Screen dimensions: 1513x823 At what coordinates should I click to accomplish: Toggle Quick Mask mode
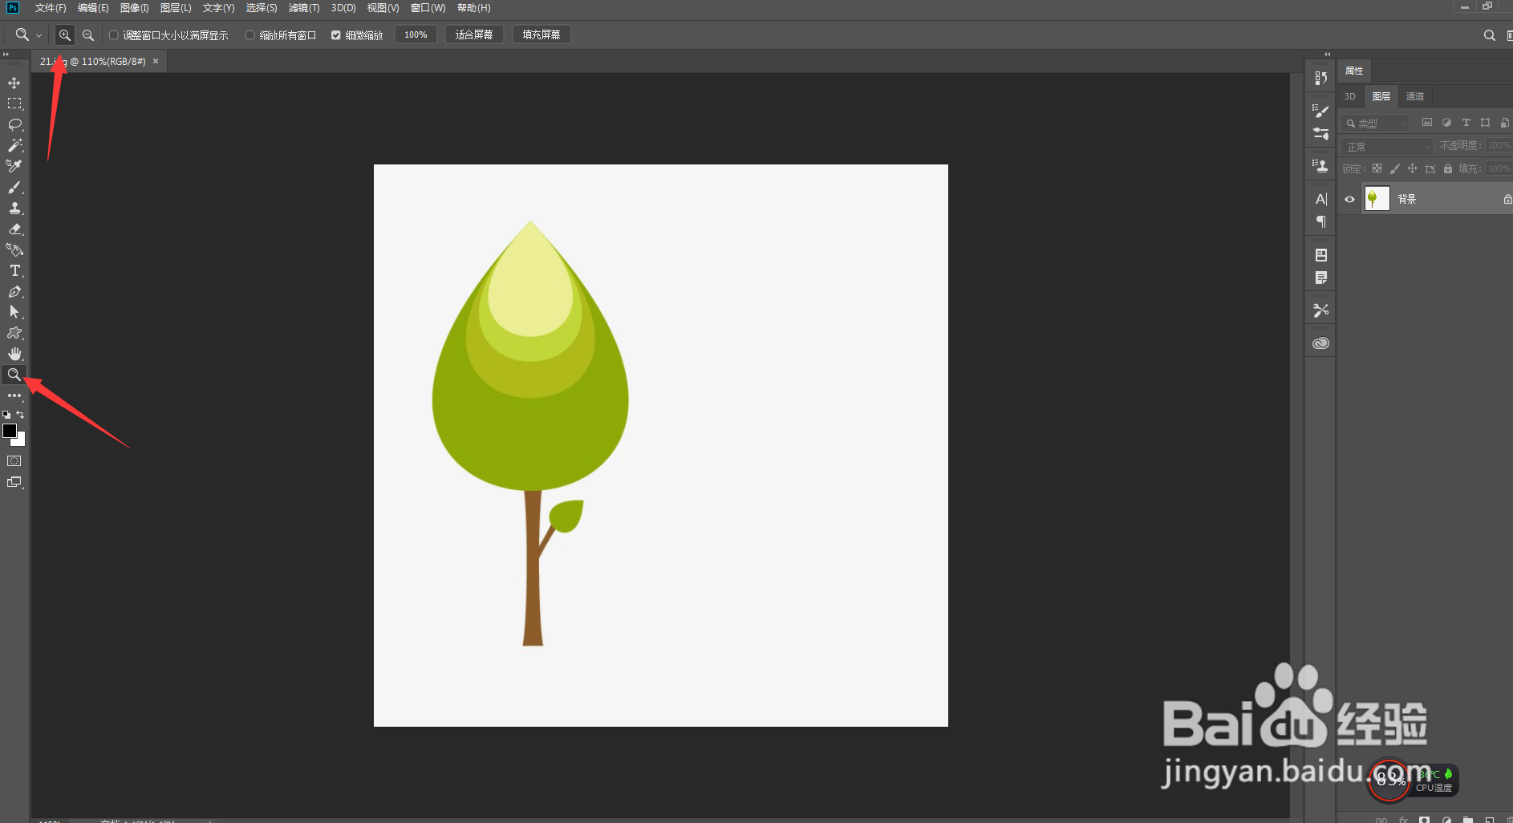(14, 461)
